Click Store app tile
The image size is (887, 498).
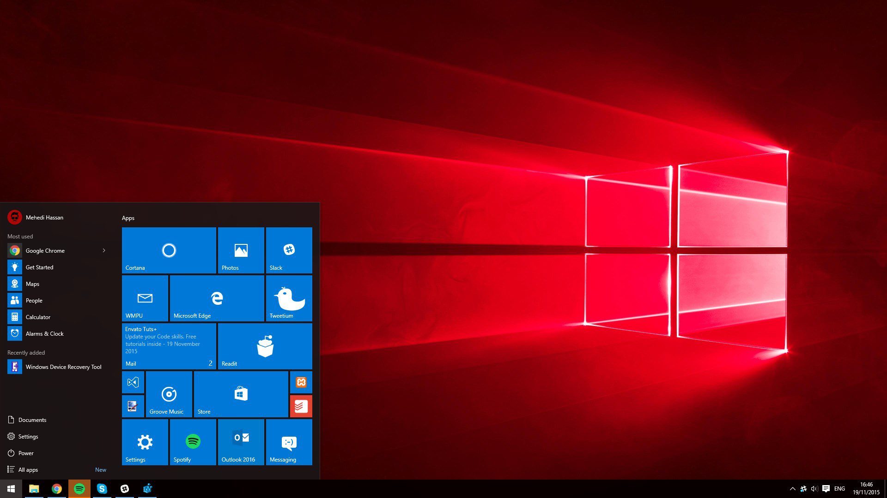coord(241,395)
